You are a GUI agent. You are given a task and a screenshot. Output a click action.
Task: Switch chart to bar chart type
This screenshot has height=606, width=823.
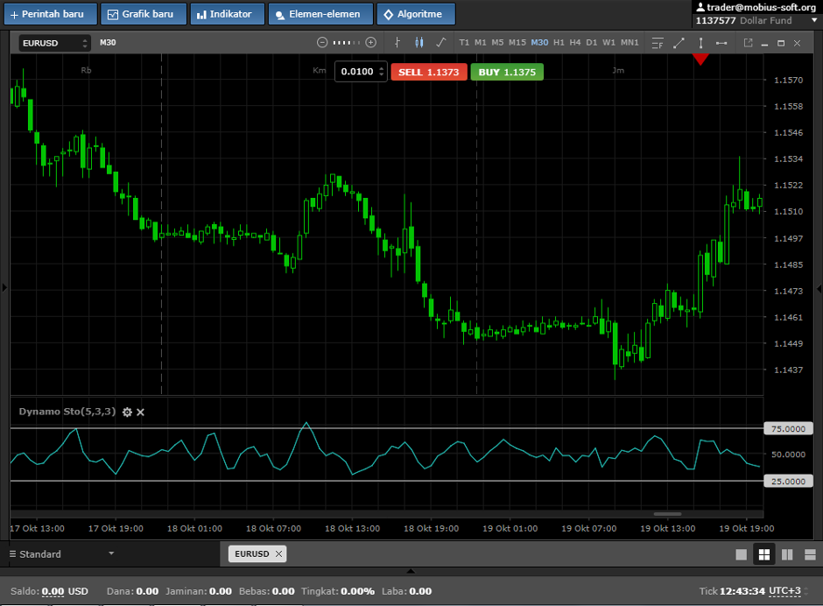pos(397,42)
